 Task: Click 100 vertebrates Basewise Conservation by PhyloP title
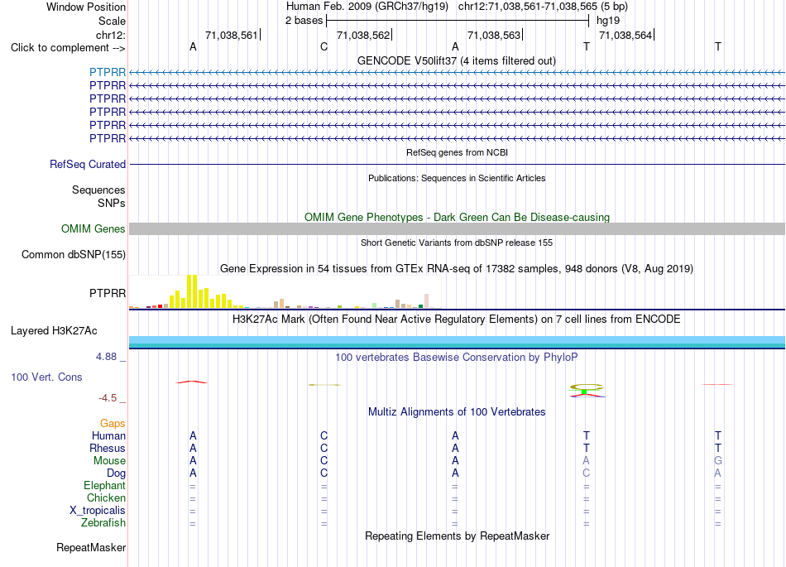(457, 358)
